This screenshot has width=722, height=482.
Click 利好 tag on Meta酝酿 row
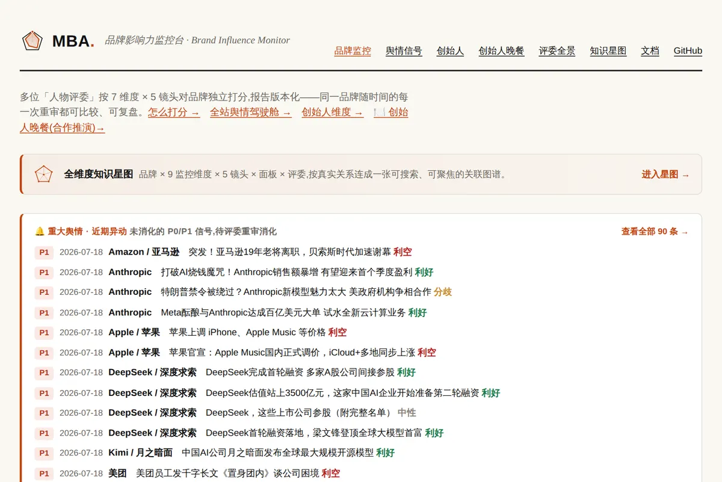(x=417, y=312)
